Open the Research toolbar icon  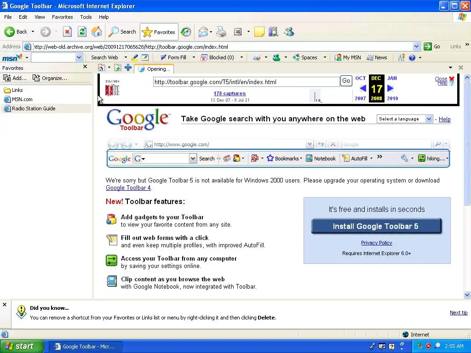tap(273, 32)
